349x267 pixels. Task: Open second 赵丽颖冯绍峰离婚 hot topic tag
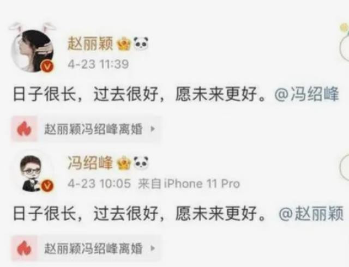pyautogui.click(x=86, y=248)
